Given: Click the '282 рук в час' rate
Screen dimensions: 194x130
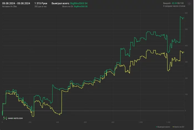Looking at the screenshot, I should 40,6.
